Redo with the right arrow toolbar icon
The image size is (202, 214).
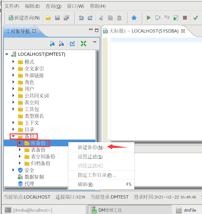click(x=90, y=18)
